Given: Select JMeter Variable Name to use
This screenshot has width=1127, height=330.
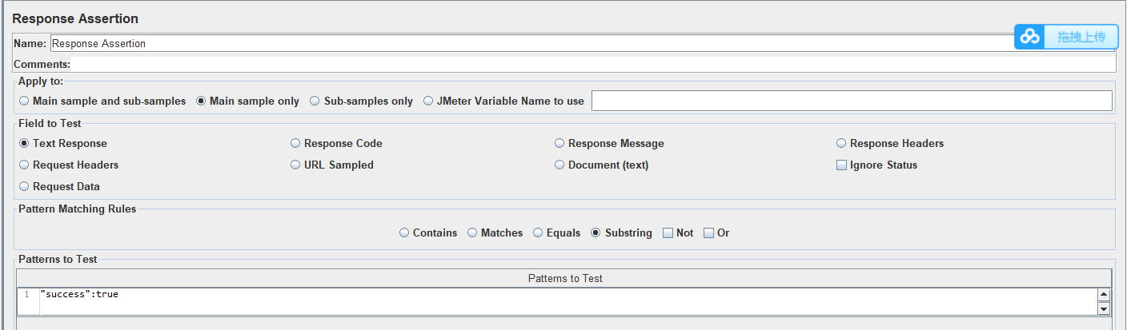Looking at the screenshot, I should point(428,101).
